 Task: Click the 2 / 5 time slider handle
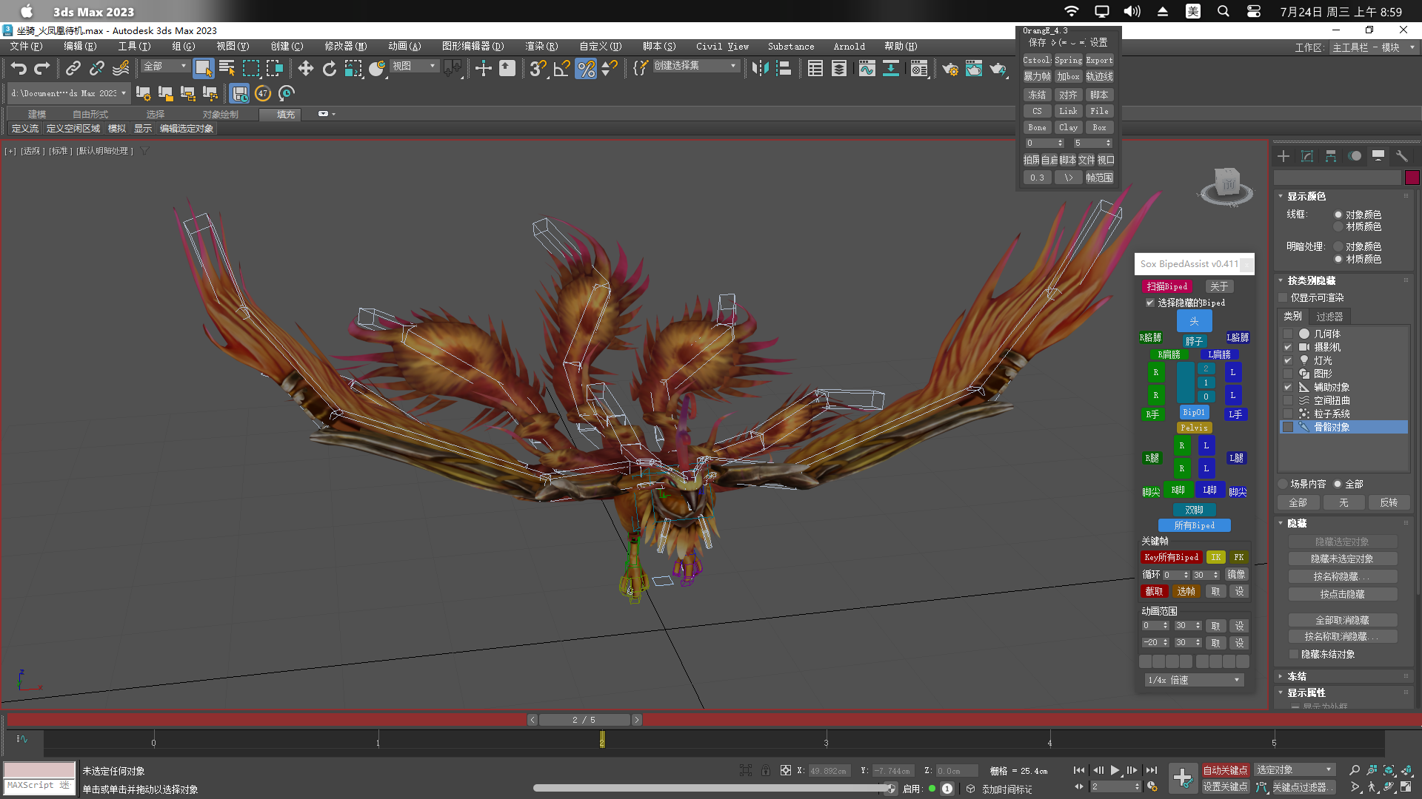(584, 720)
